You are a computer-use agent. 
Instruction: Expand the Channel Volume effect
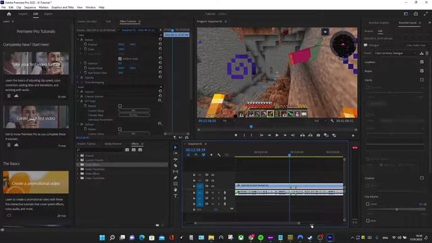pos(78,97)
